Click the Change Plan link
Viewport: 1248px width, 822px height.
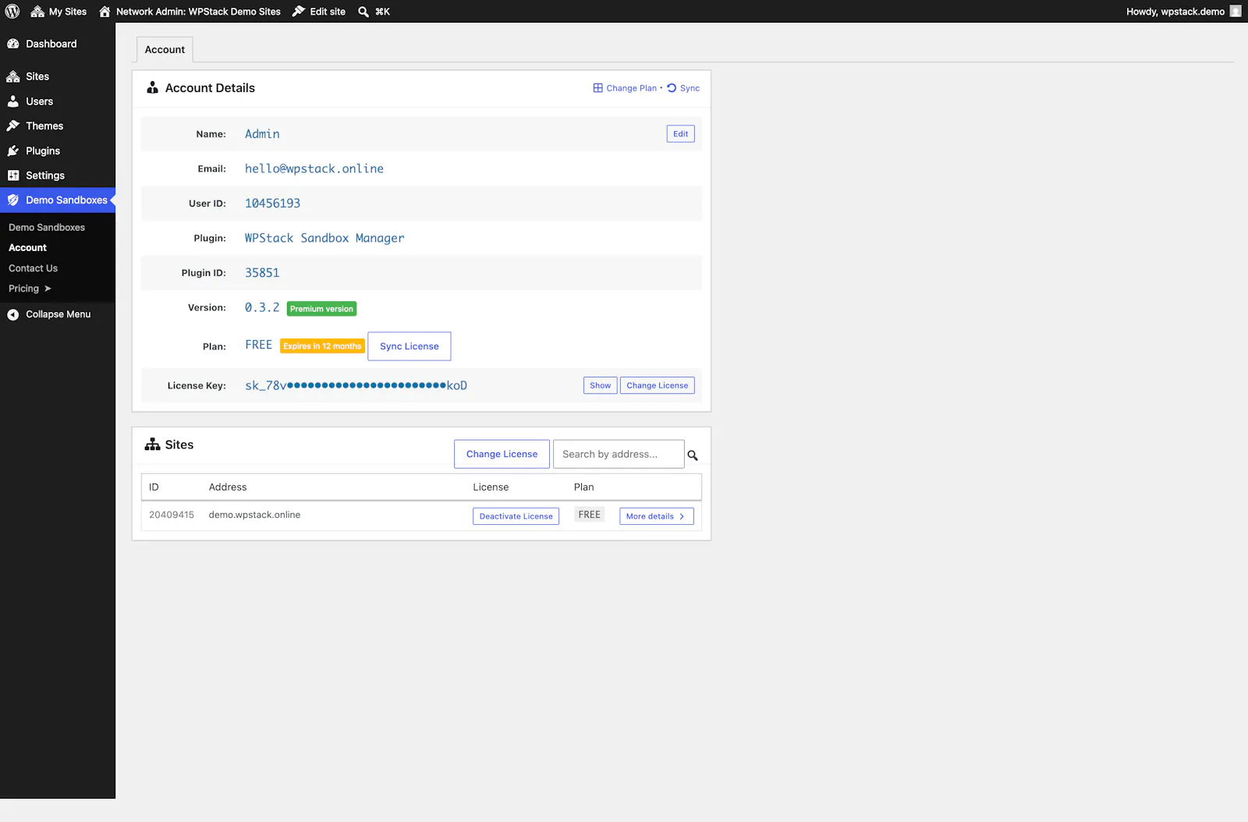click(x=631, y=88)
